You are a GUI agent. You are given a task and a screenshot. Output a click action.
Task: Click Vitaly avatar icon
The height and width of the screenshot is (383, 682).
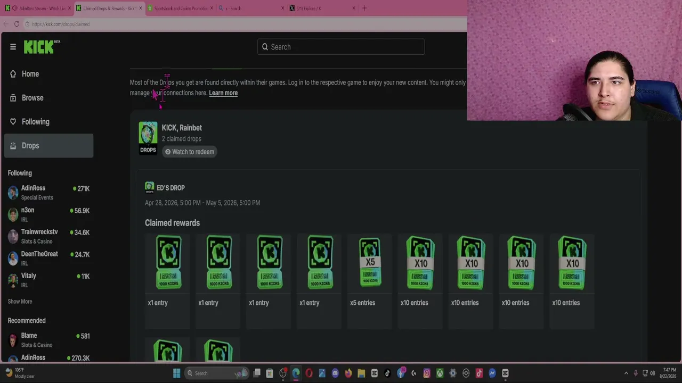pyautogui.click(x=13, y=280)
